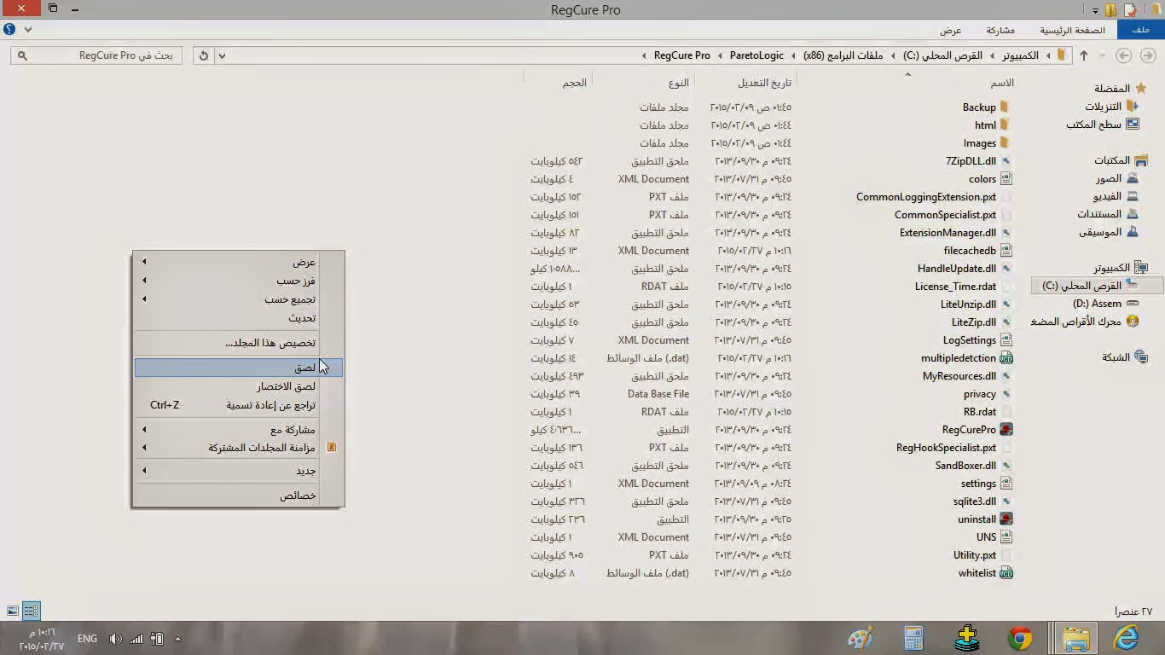
Task: Open the Quick Access Toolbar dropdown arrow
Action: 1096,9
